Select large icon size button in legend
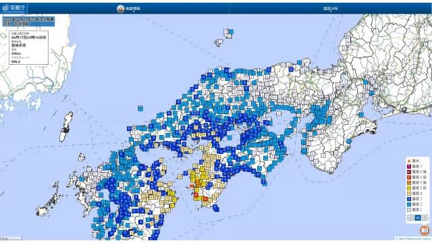This screenshot has height=243, width=432. point(425,217)
